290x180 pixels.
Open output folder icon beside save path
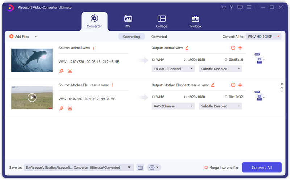tap(140, 167)
